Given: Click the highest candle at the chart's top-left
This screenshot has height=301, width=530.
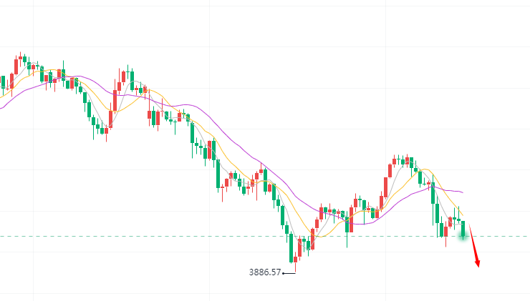Looking at the screenshot, I should coord(21,58).
